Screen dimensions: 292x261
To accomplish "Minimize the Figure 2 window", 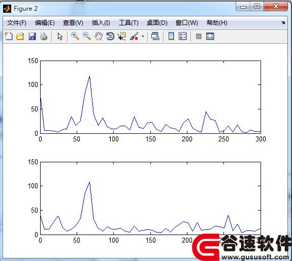I will 243,7.
